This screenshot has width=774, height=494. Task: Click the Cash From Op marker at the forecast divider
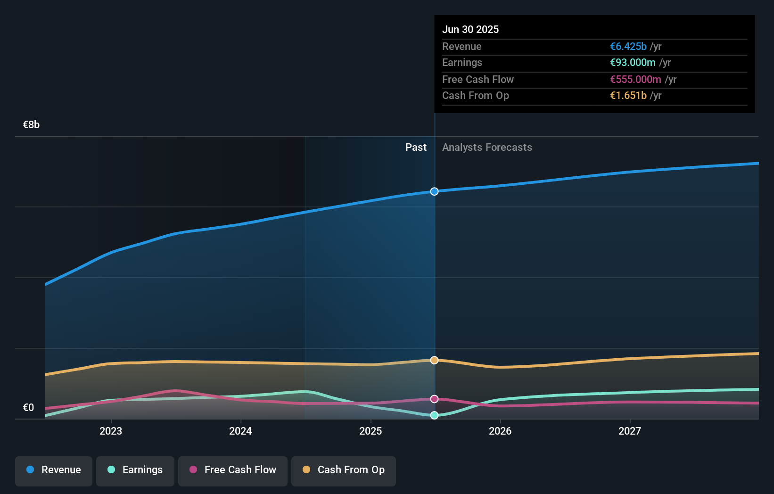point(434,360)
